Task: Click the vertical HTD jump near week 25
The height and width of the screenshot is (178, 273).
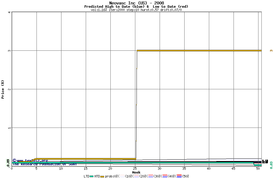Action: click(x=136, y=104)
